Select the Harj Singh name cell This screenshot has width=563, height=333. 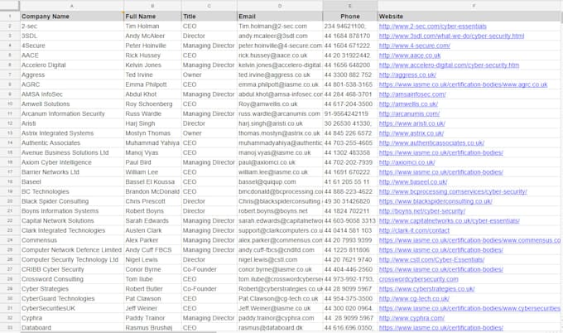click(152, 123)
